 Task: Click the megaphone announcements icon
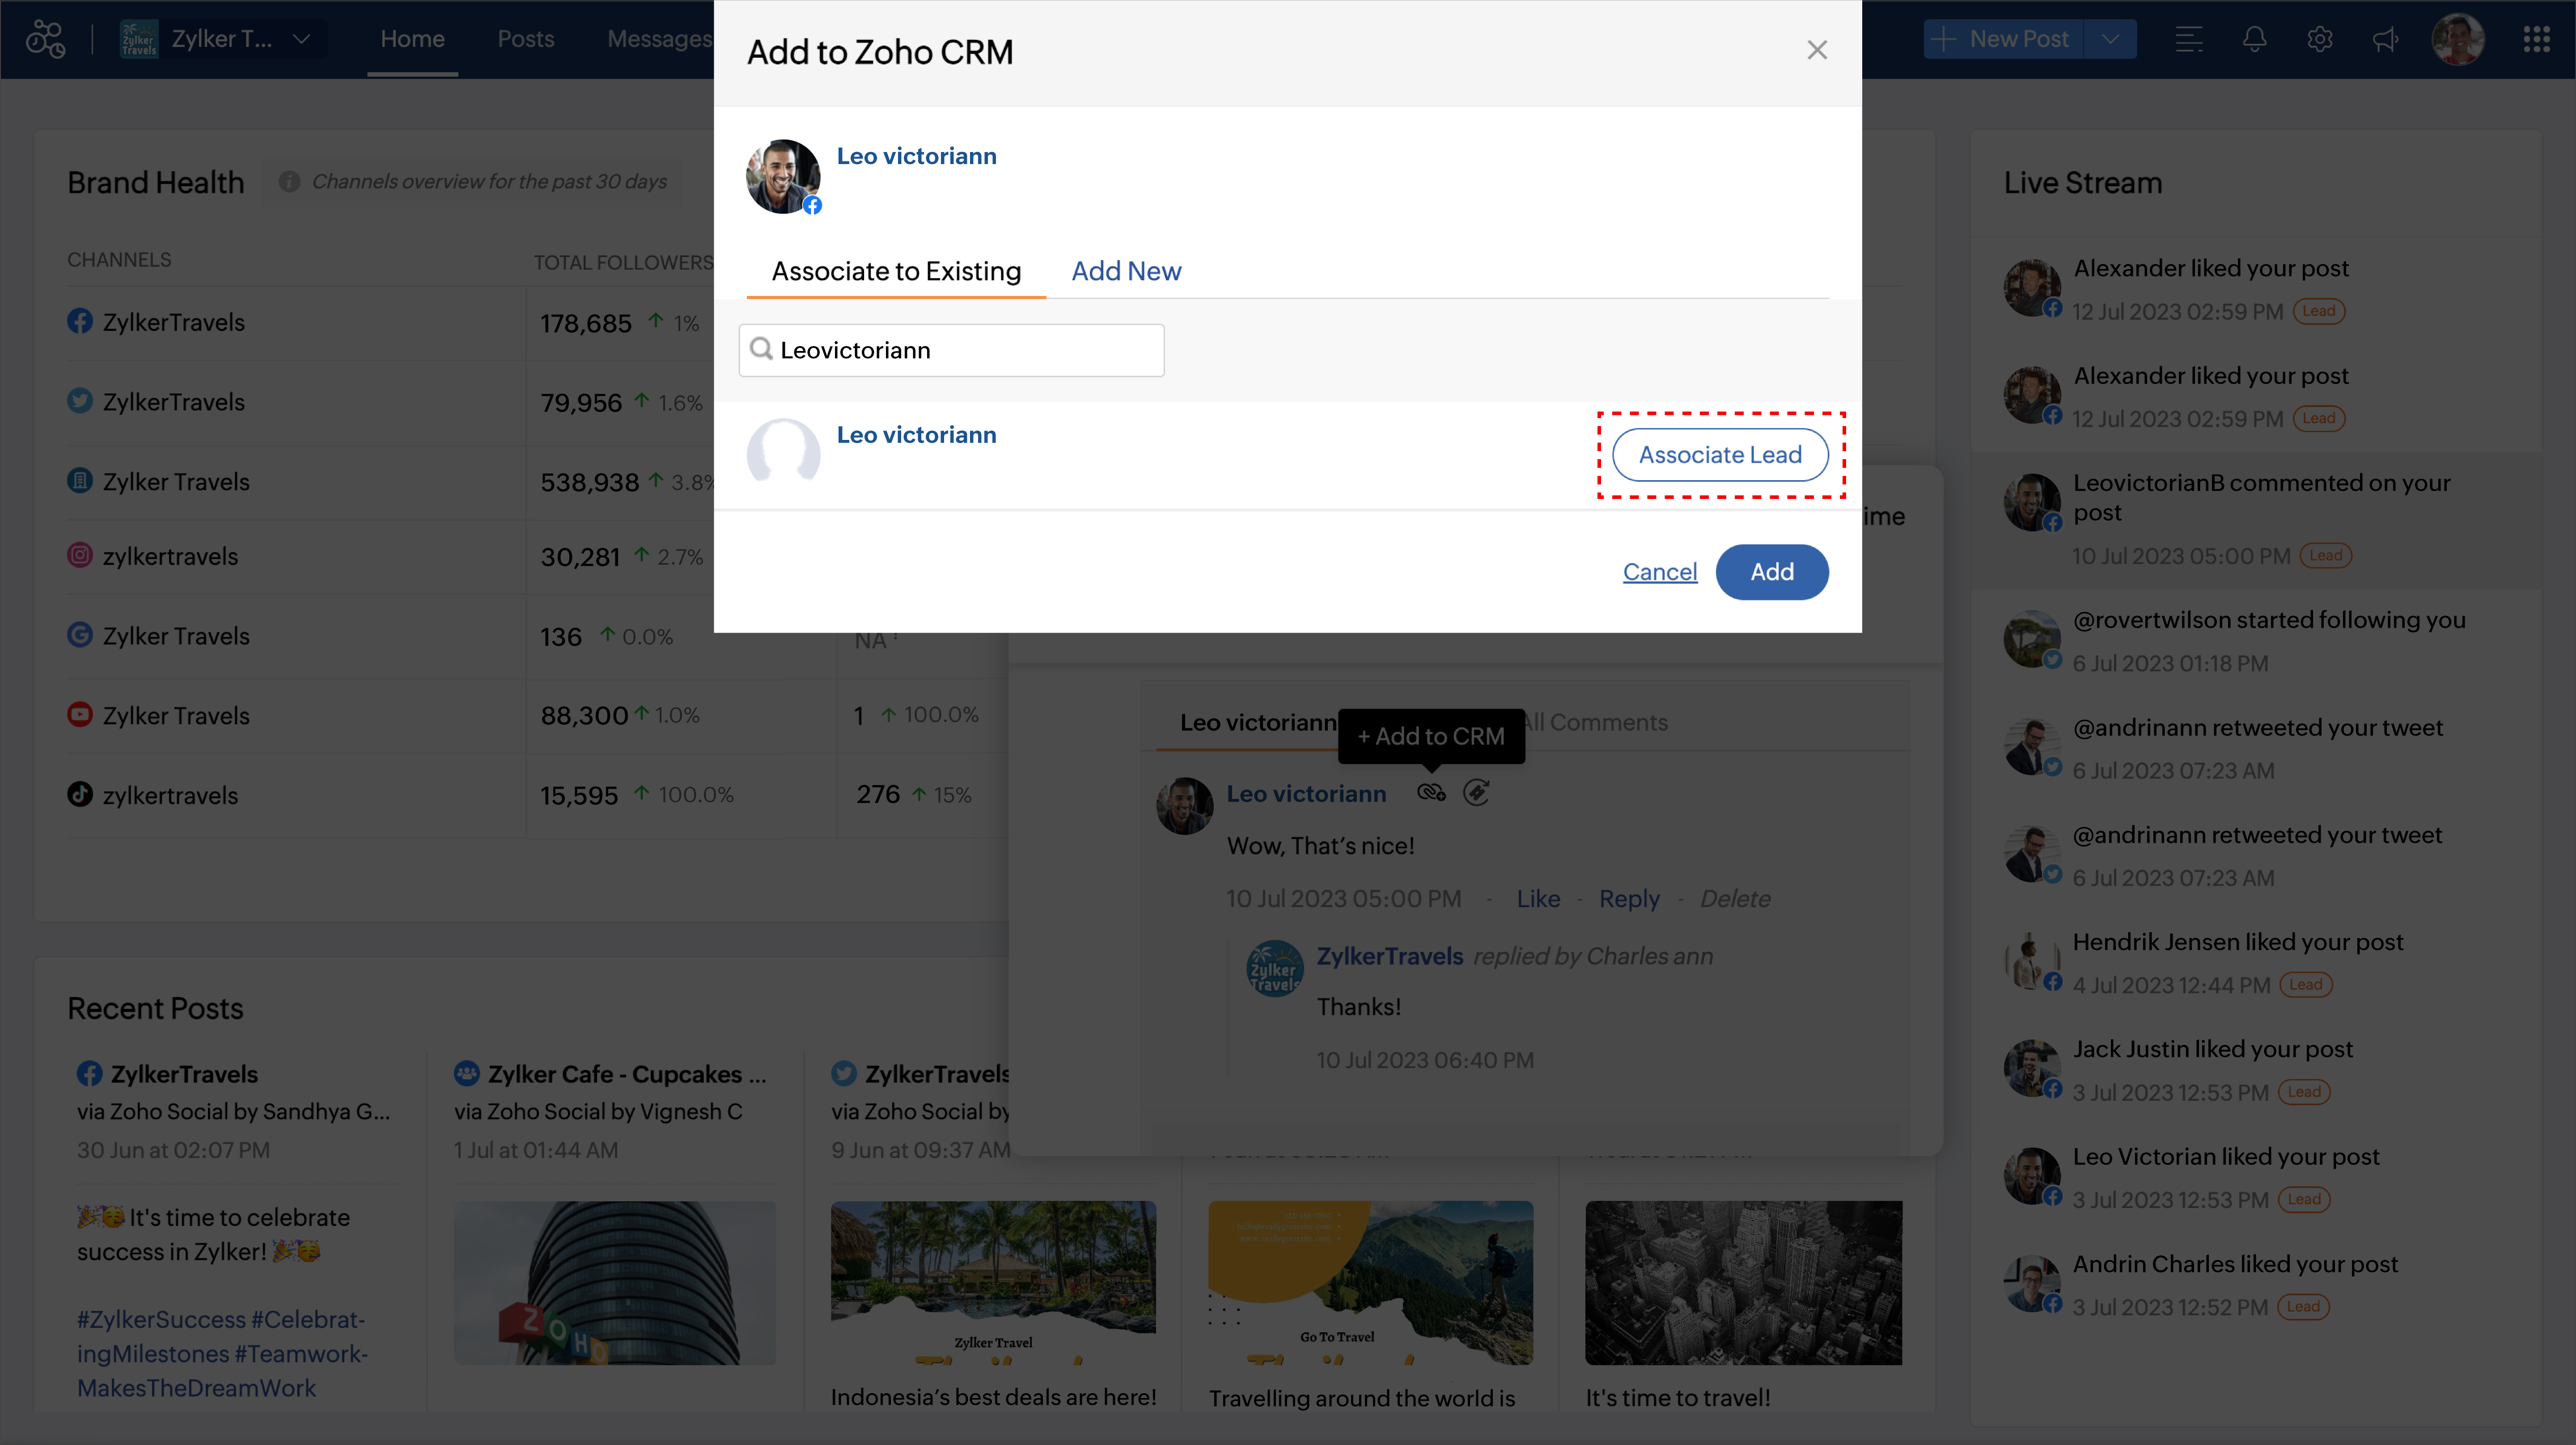(2385, 39)
